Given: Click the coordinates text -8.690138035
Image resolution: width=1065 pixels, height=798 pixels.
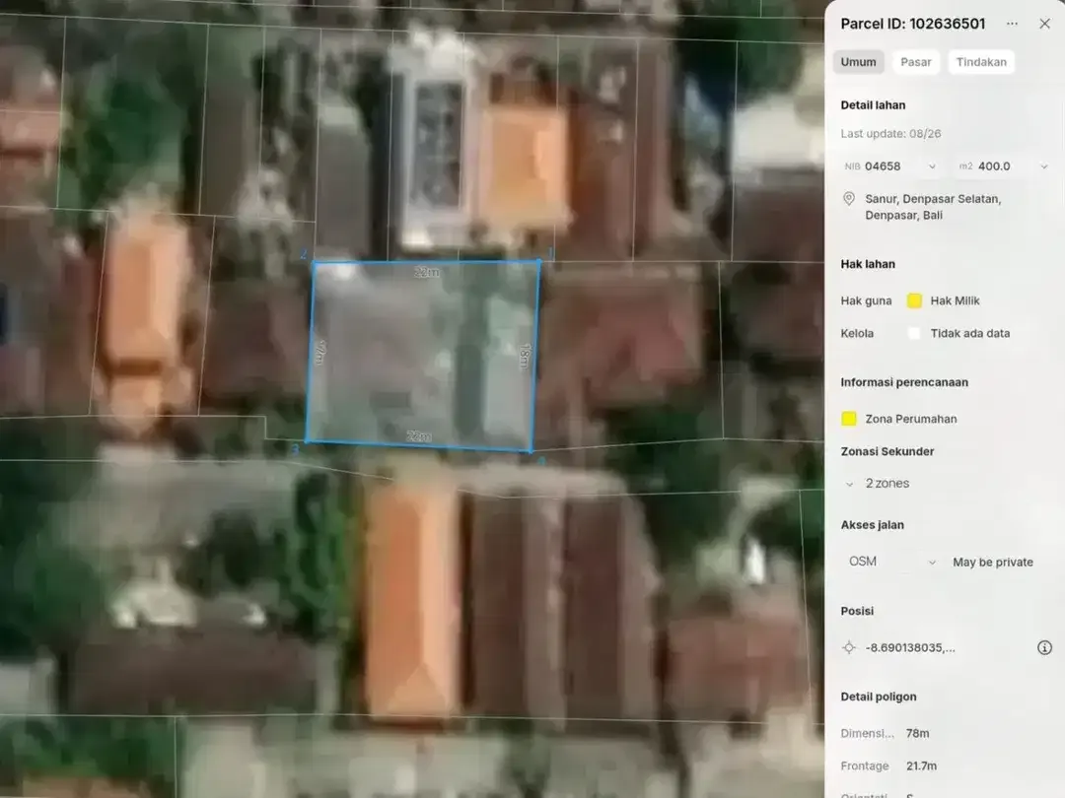Looking at the screenshot, I should coord(910,647).
